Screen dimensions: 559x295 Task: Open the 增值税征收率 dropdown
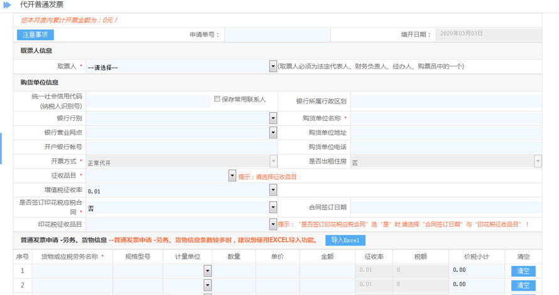point(273,190)
